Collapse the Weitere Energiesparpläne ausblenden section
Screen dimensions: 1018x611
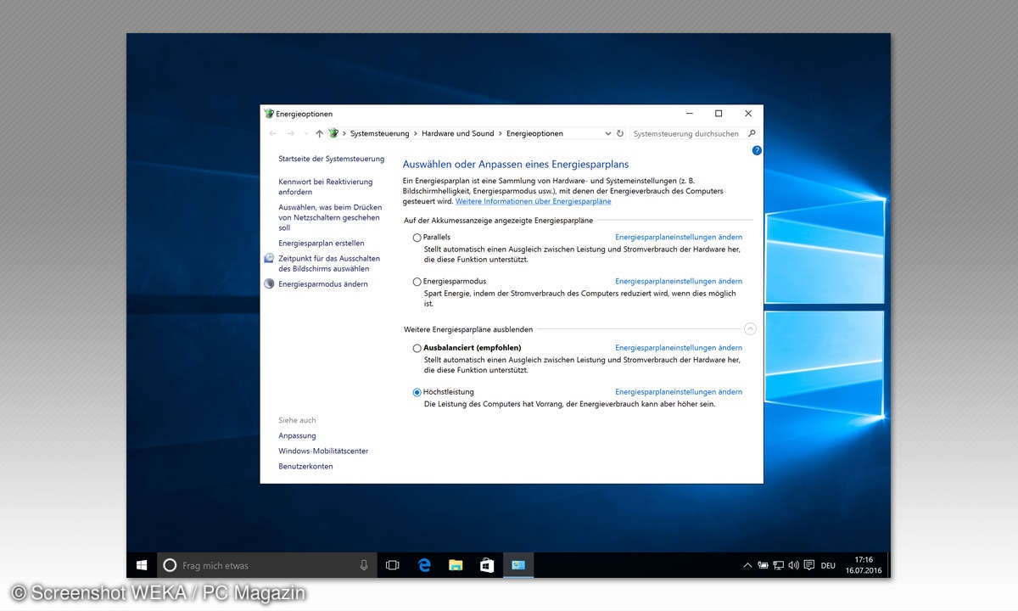pos(749,329)
